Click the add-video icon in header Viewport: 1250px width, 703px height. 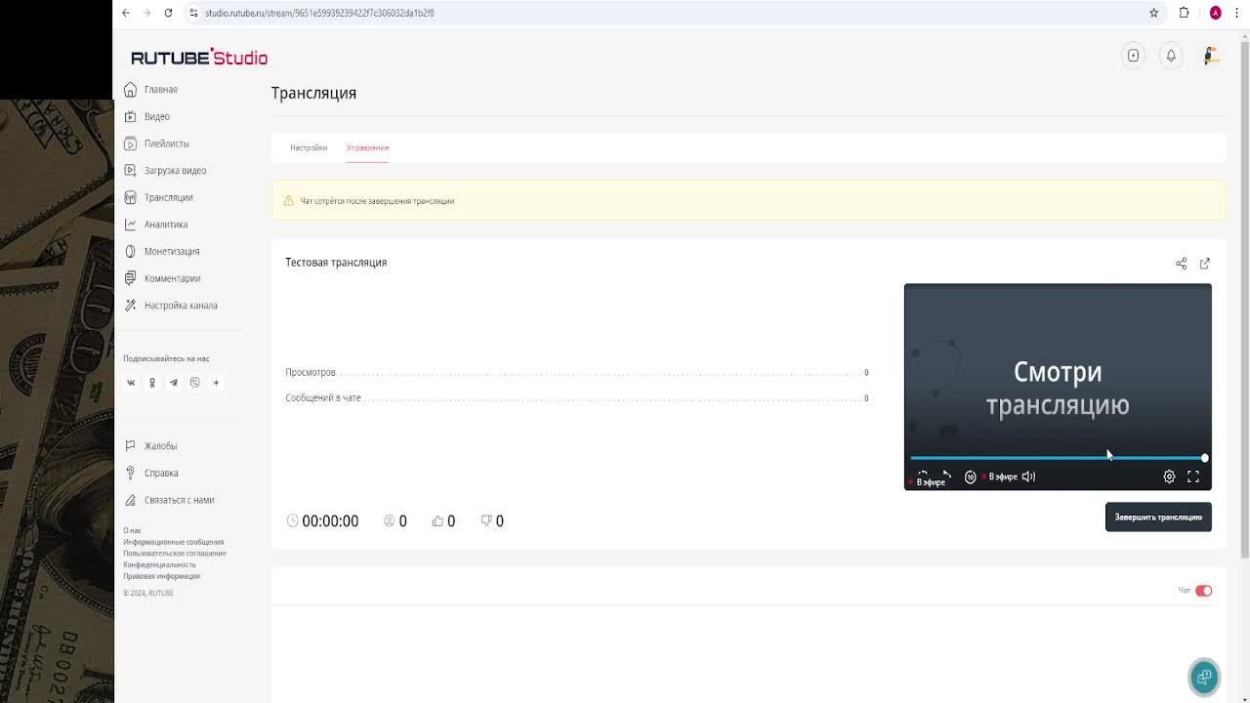(1133, 56)
